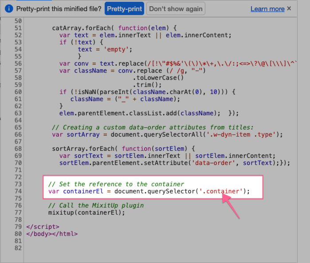Click comment 'Set the reference to the container'
This screenshot has height=263, width=310.
tap(122, 184)
